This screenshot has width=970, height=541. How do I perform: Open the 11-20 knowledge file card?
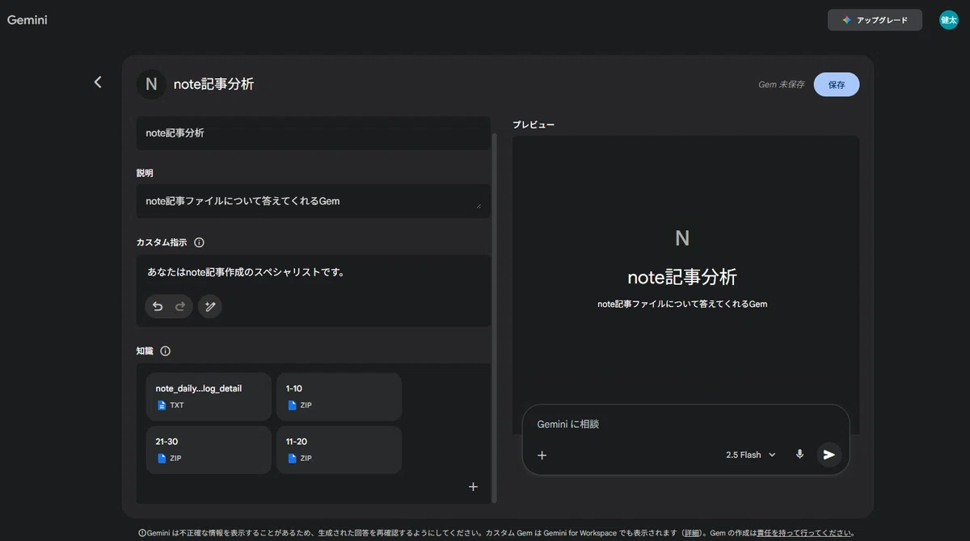click(339, 450)
